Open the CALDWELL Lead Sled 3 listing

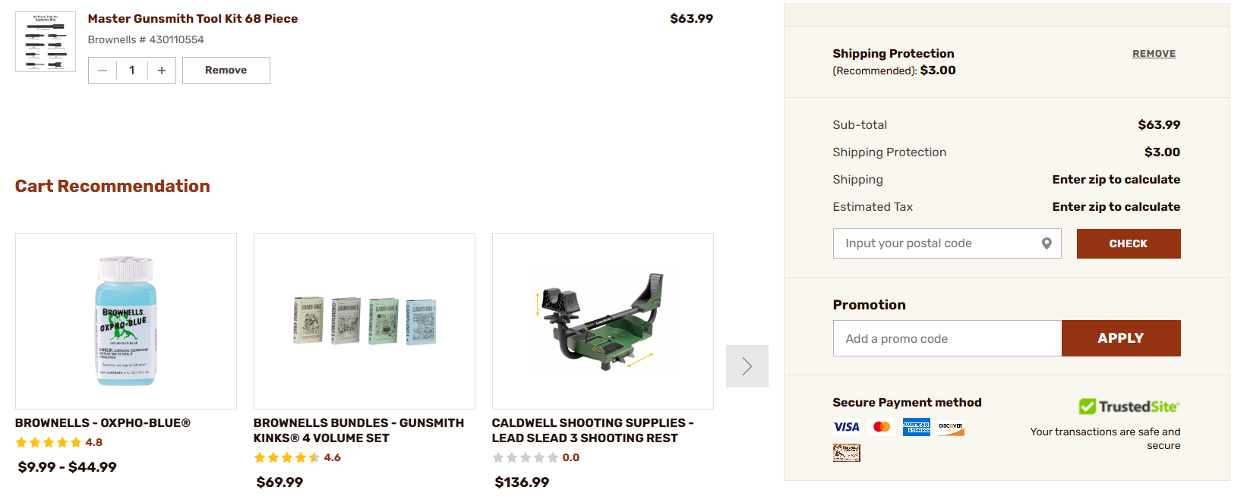(x=602, y=321)
